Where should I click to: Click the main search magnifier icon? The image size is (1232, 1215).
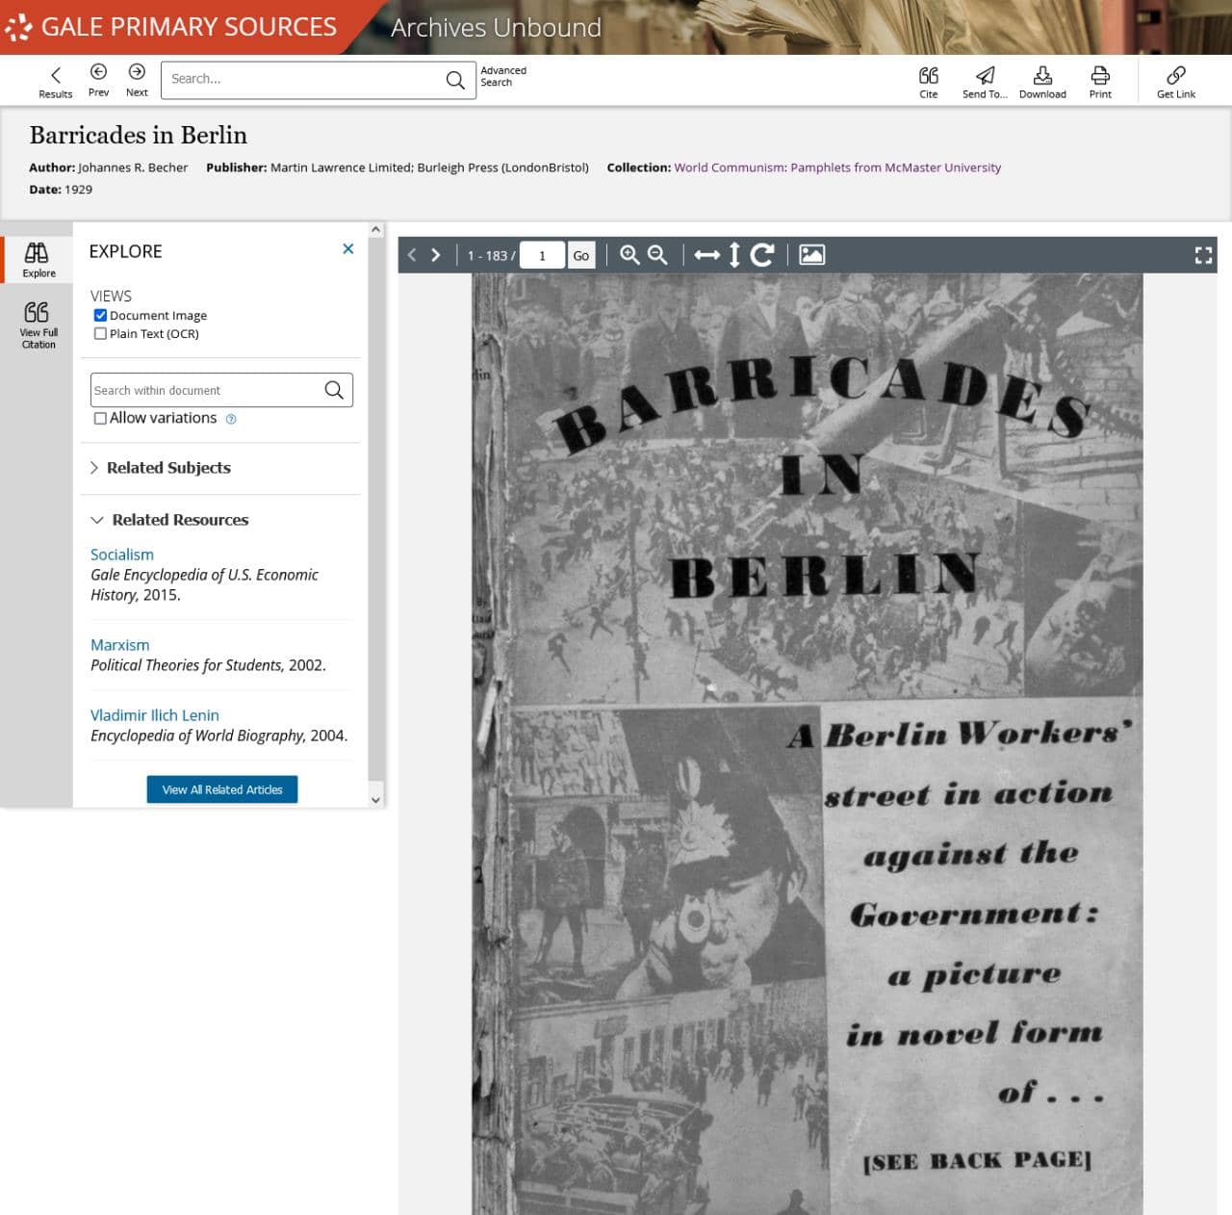[x=455, y=80]
